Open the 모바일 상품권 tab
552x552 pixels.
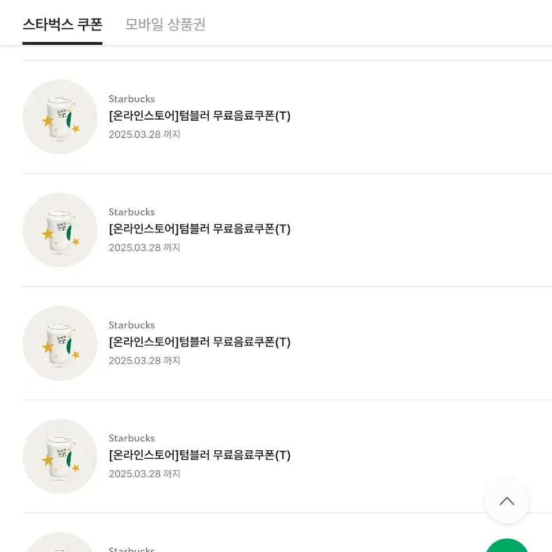tap(166, 25)
